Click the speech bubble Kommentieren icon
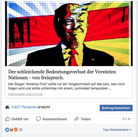The image size is (138, 137). pos(38,119)
